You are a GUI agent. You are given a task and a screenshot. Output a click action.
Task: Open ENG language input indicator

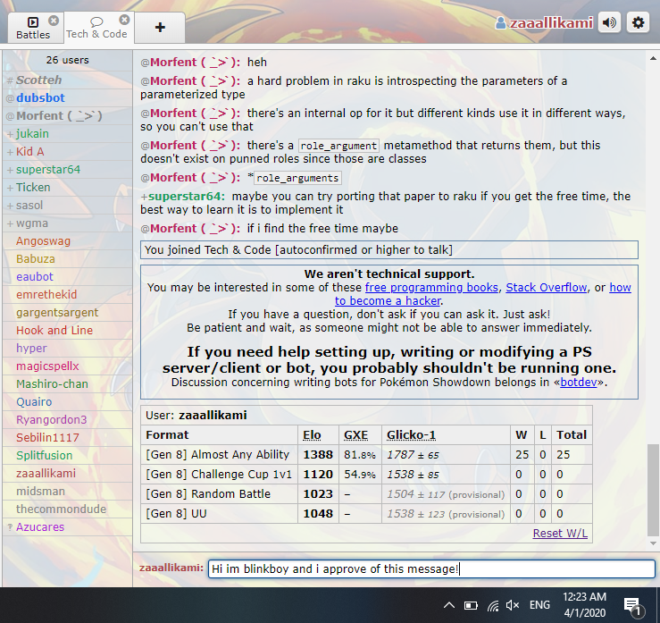tap(539, 605)
